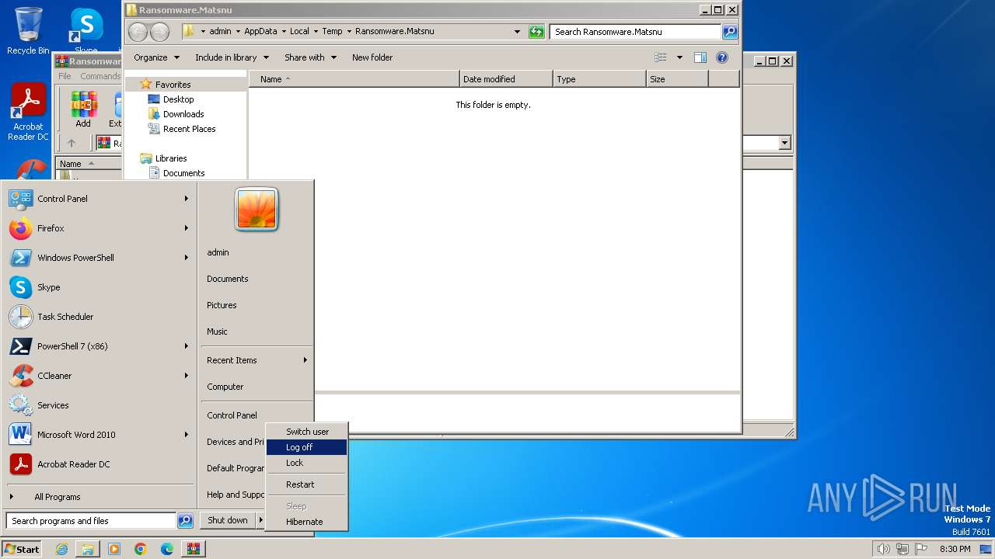Screen dimensions: 995x559
Task: Open Music from the Start menu
Action: pos(217,332)
